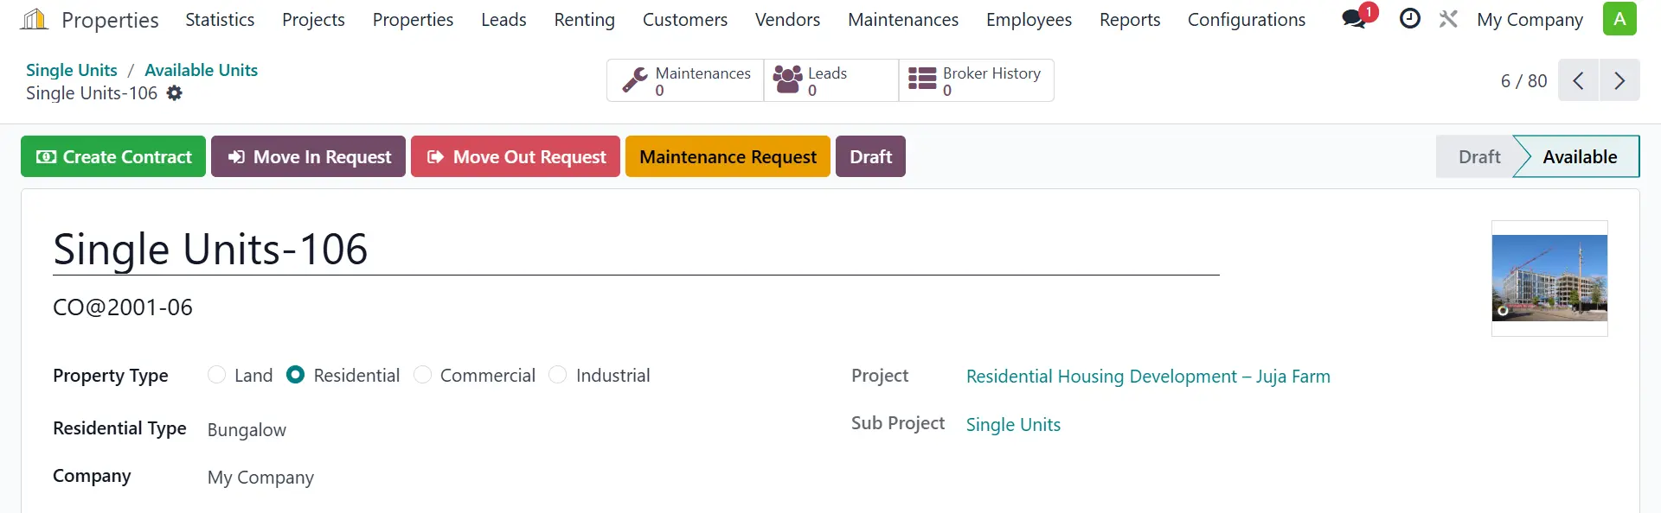Select the Commercial property type

[423, 375]
